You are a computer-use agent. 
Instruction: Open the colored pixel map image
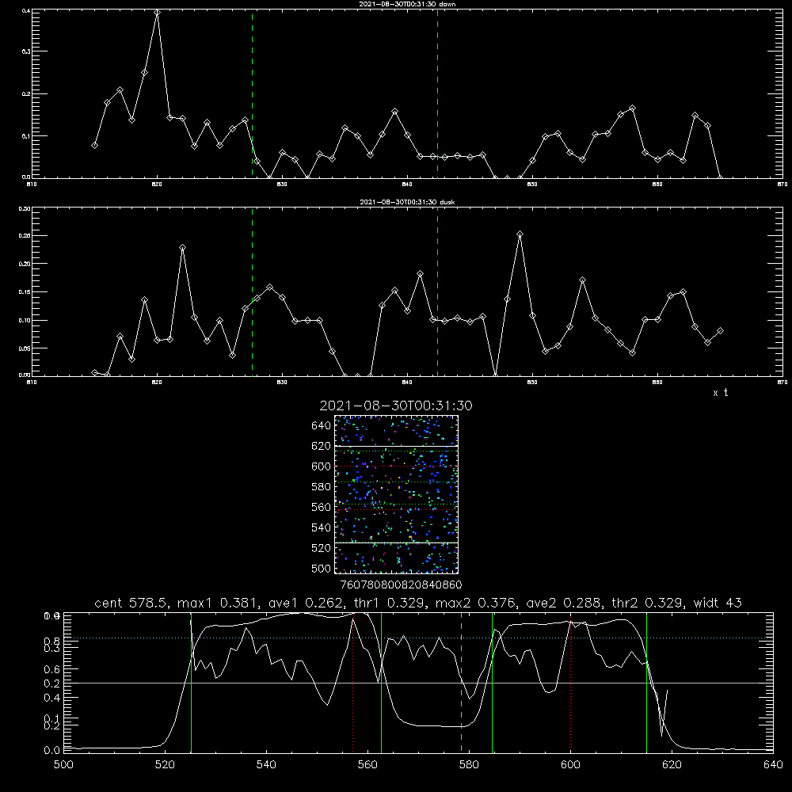click(396, 494)
